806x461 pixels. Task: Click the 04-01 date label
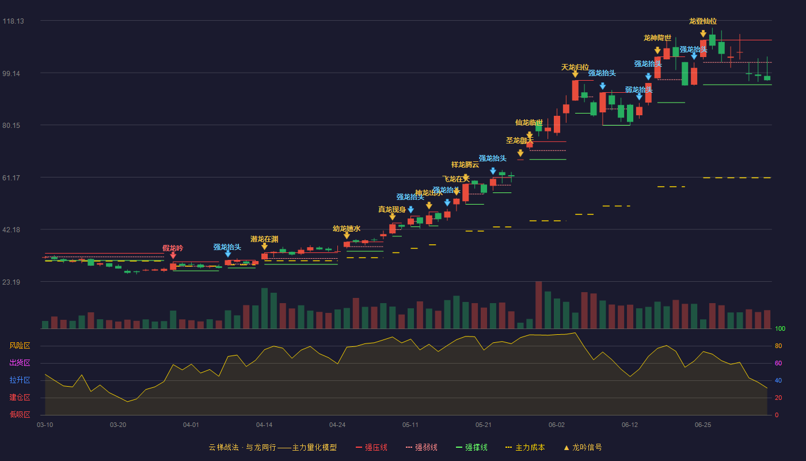[191, 425]
